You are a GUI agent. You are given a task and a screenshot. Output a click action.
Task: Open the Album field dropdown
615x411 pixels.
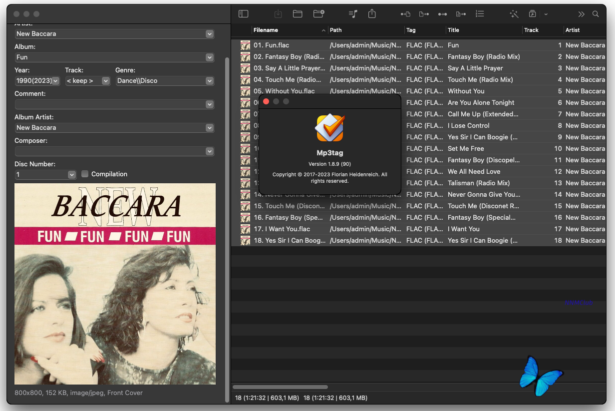point(210,57)
